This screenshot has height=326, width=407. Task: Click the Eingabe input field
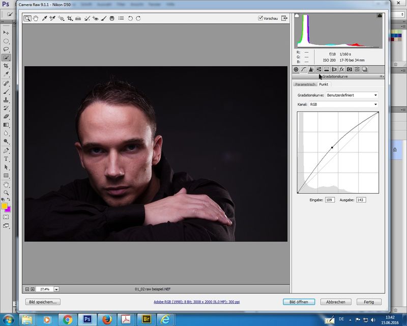(x=330, y=200)
